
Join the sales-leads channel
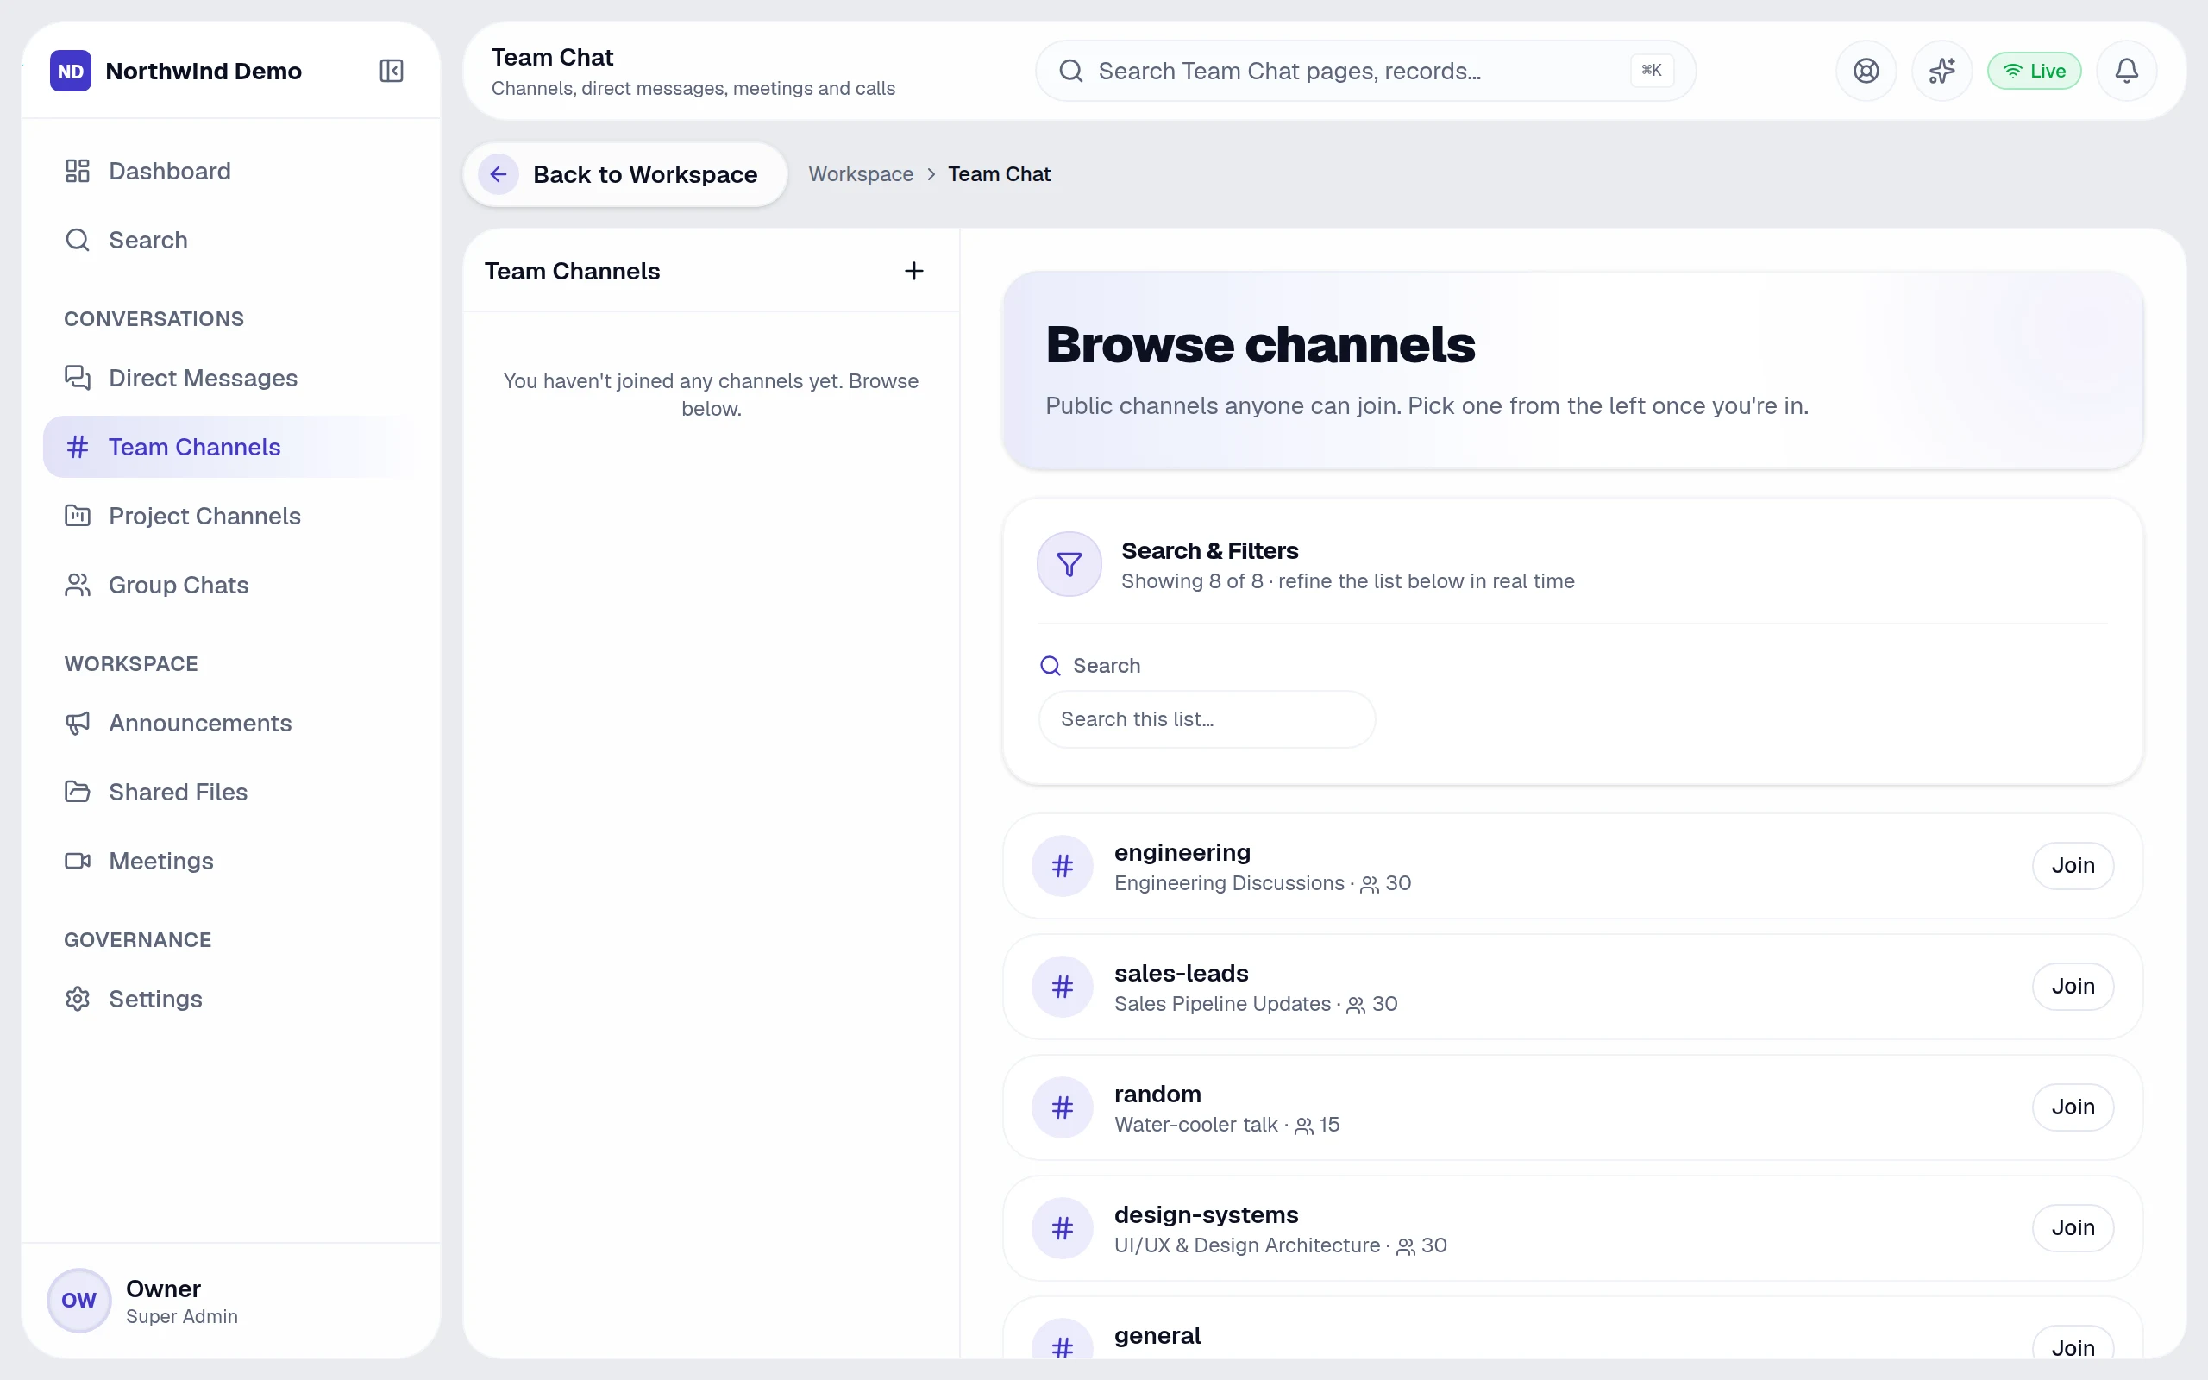pyautogui.click(x=2072, y=986)
